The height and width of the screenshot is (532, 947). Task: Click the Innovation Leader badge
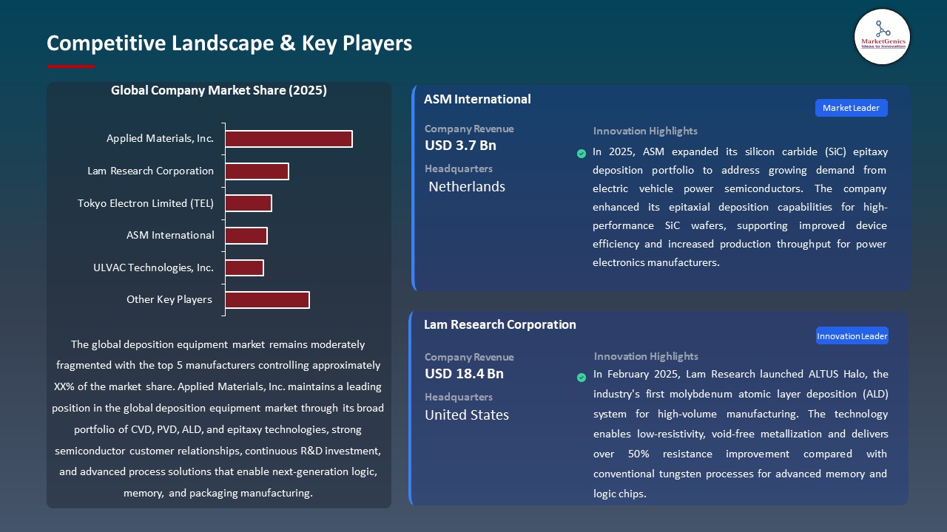[852, 336]
